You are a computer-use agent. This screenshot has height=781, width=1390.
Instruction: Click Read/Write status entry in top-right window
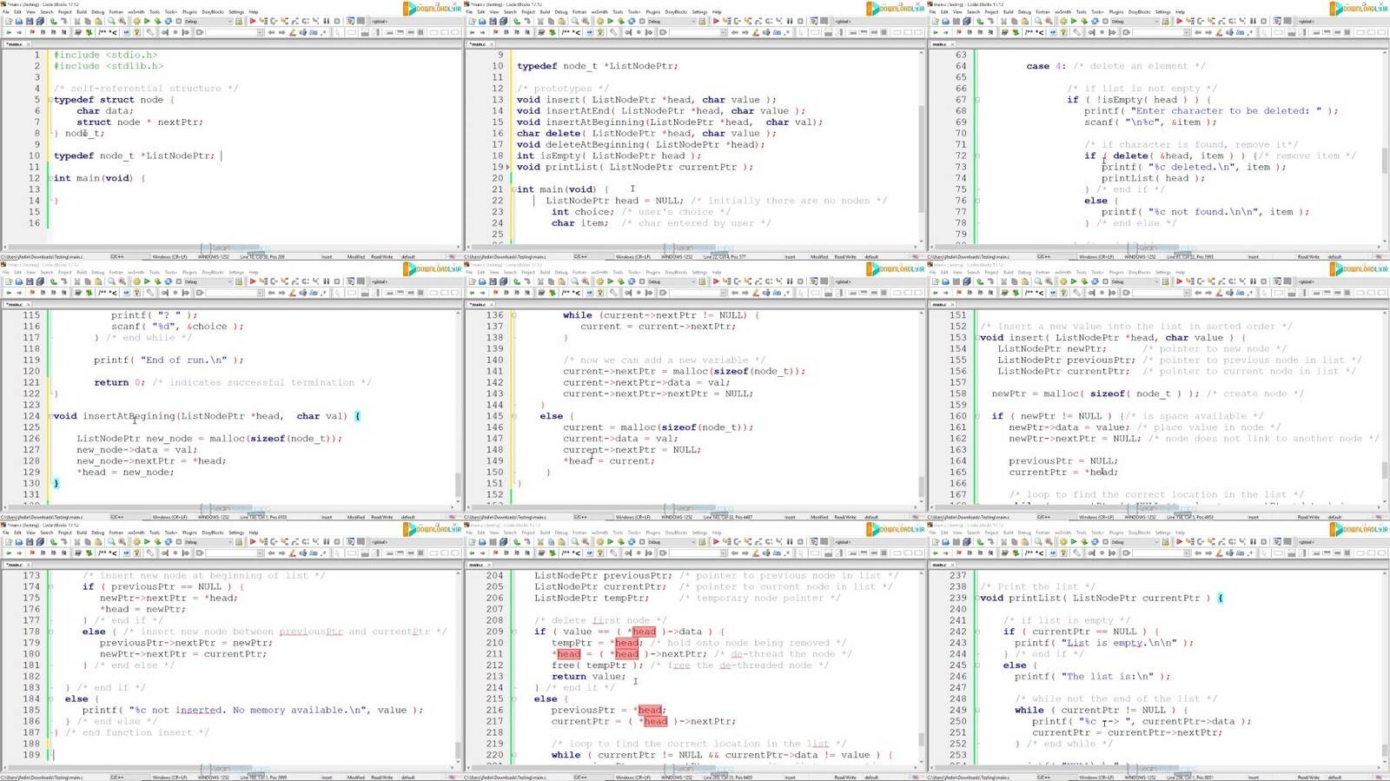1309,257
